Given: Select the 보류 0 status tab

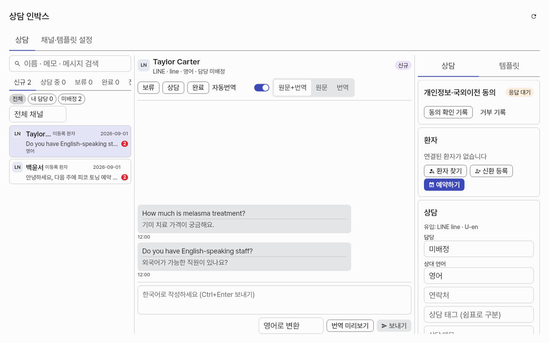Looking at the screenshot, I should [83, 82].
